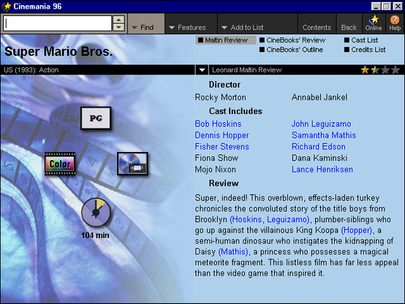Click 'US (1993): Action' info bar text

tap(31, 69)
